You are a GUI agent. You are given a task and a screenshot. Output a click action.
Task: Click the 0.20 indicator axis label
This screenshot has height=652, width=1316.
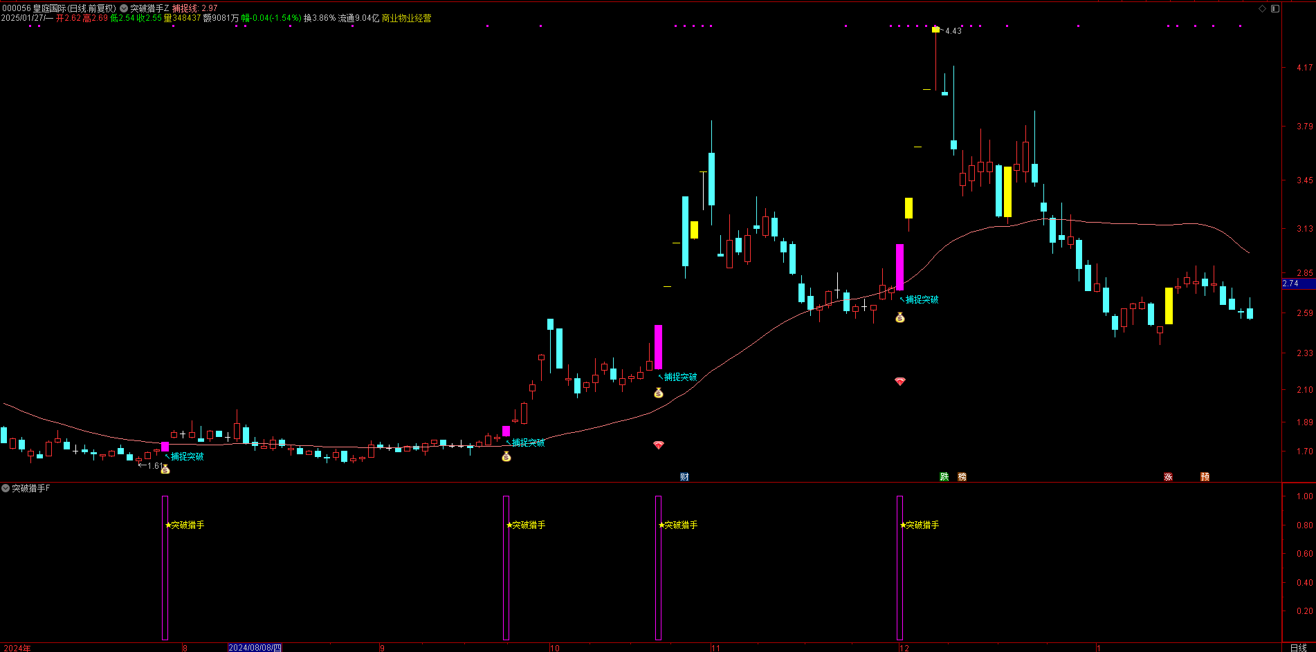tap(1305, 611)
